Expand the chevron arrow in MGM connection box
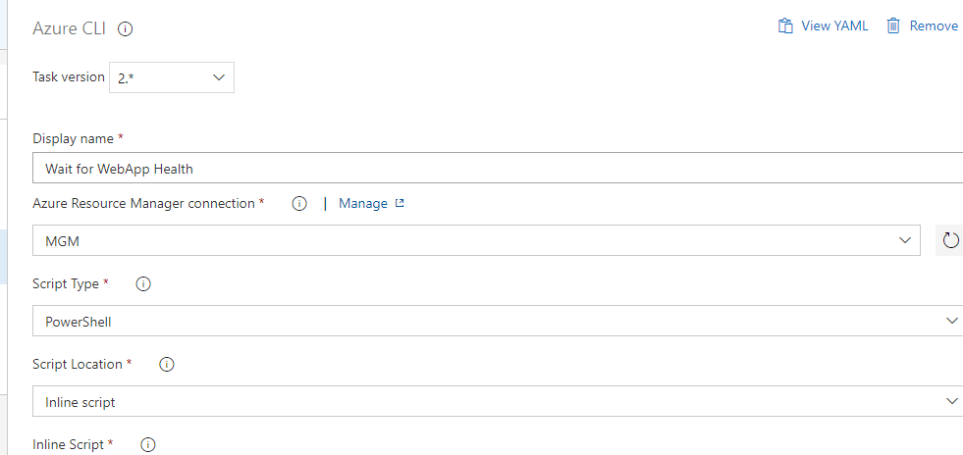This screenshot has width=963, height=455. pyautogui.click(x=904, y=240)
